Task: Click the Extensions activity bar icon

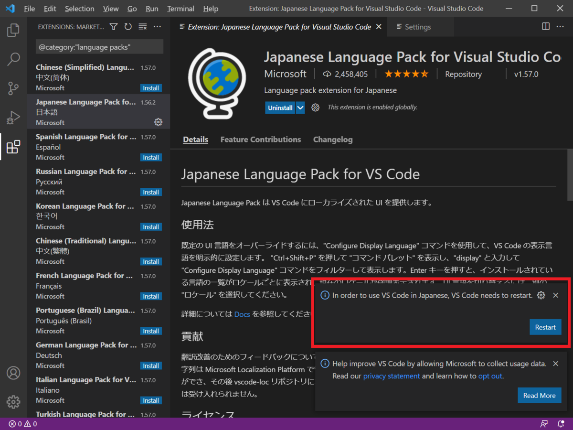Action: (13, 147)
